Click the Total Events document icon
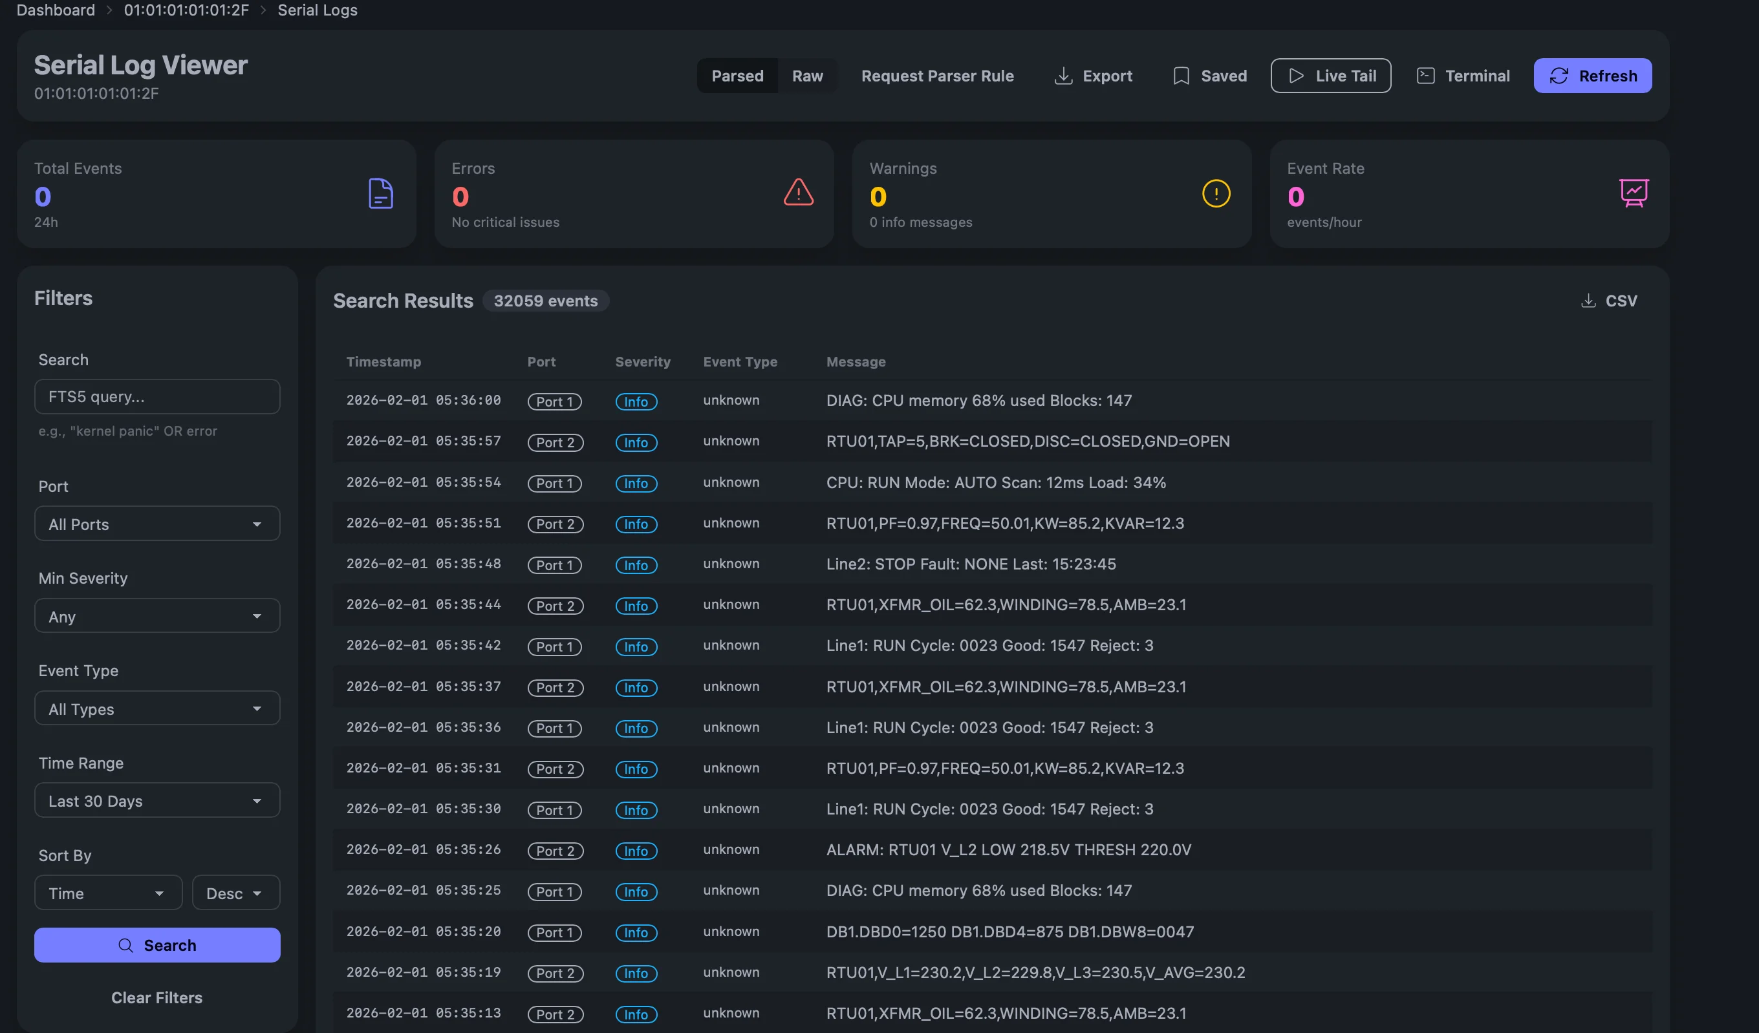This screenshot has width=1759, height=1033. pos(380,193)
